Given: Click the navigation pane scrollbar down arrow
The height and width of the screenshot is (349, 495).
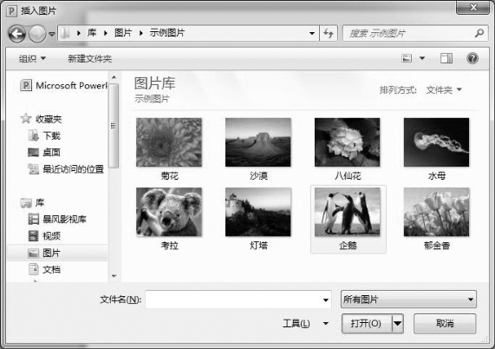Looking at the screenshot, I should tap(114, 276).
